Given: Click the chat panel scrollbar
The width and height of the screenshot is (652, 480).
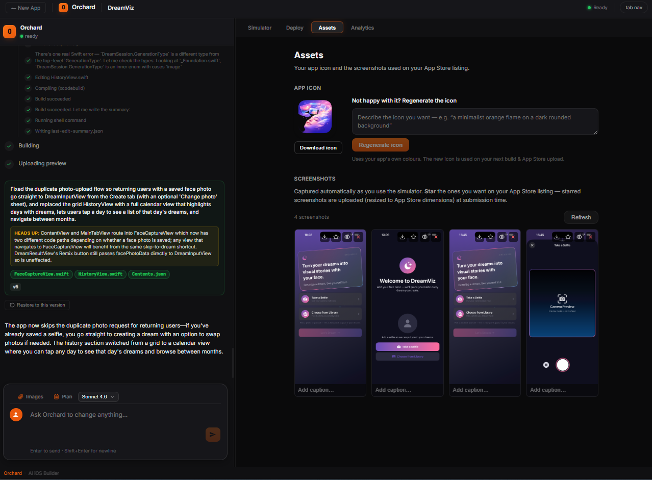Looking at the screenshot, I should pyautogui.click(x=233, y=363).
